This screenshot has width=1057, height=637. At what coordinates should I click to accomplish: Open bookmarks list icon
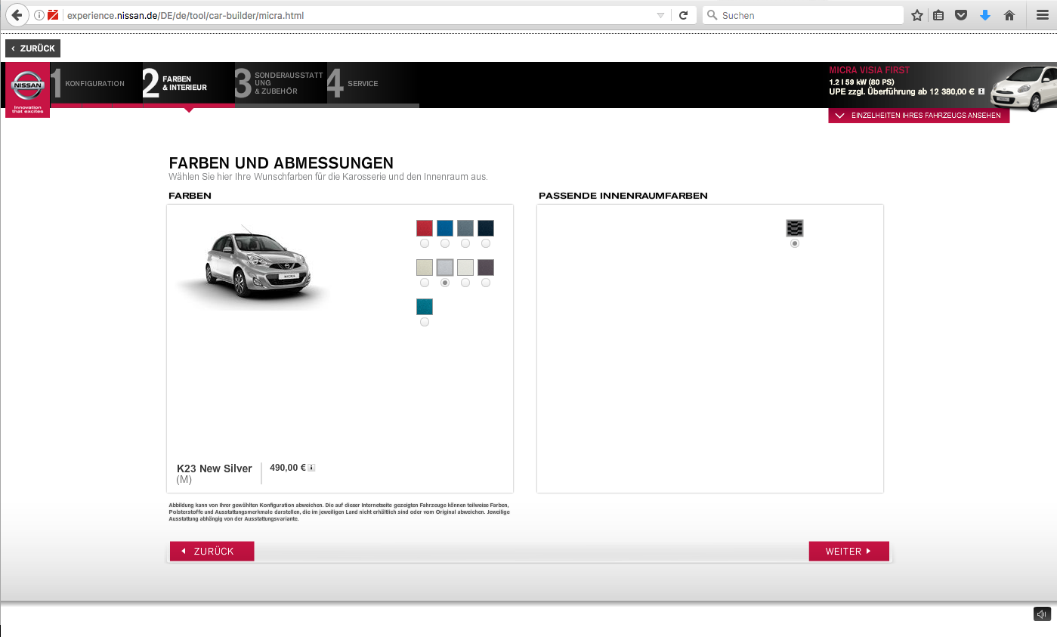click(x=938, y=15)
